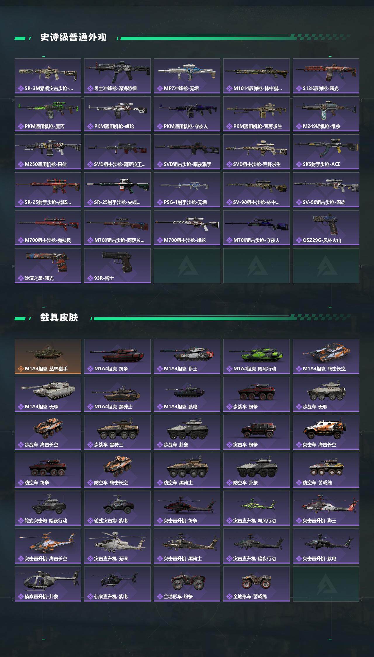The width and height of the screenshot is (374, 657).
Task: Open the QSZ29G-风林火山 pistol skin
Action: (x=326, y=228)
